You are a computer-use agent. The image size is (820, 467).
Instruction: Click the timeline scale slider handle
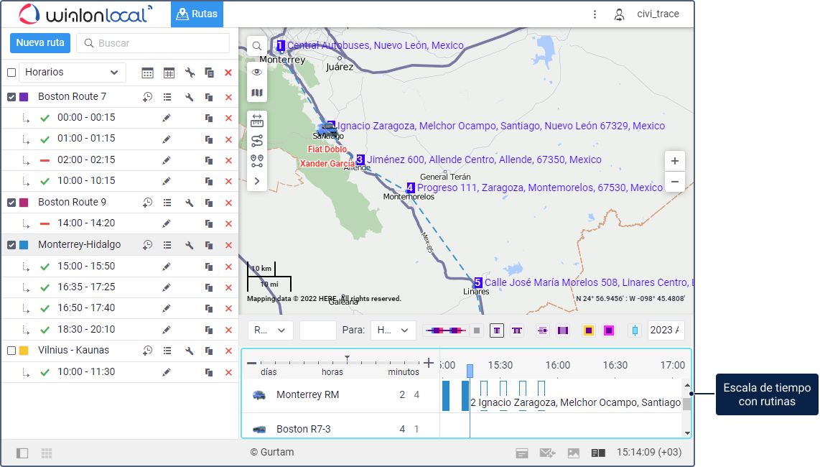click(x=347, y=359)
